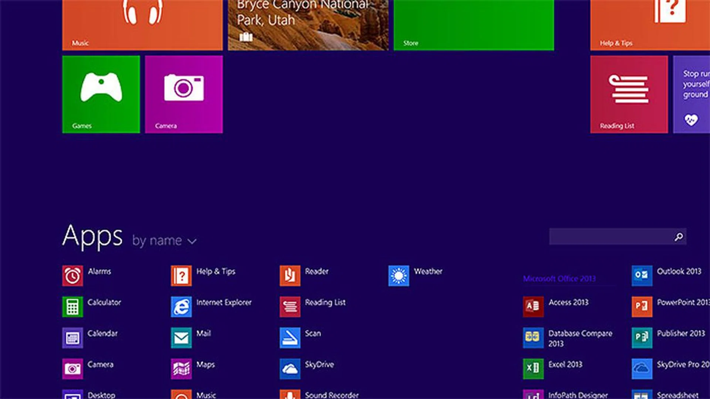
Task: Open the SkyDrive app icon
Action: [x=290, y=369]
